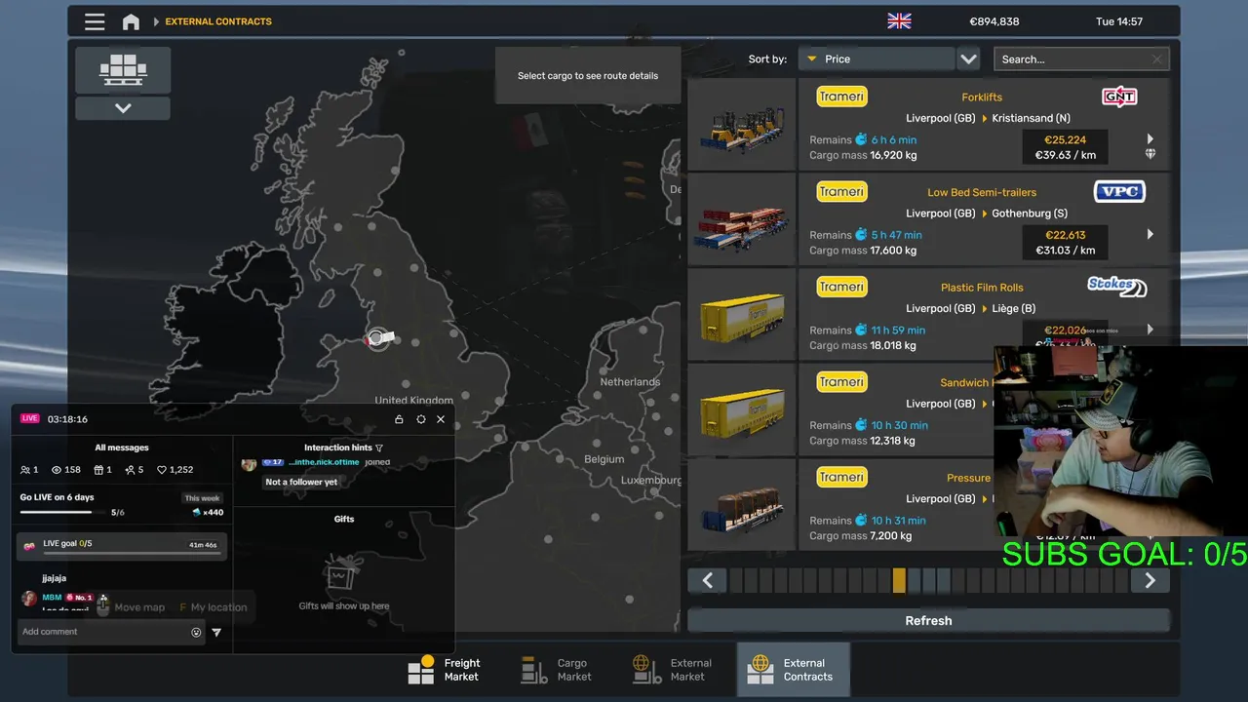This screenshot has width=1248, height=702.
Task: Open the Plastic Film Rolls trailer thumbnail
Action: [x=742, y=315]
